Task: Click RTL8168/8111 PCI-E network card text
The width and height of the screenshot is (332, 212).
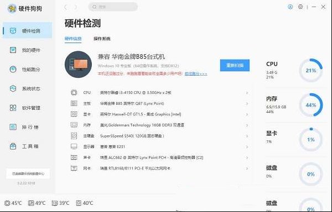Action: click(x=135, y=168)
